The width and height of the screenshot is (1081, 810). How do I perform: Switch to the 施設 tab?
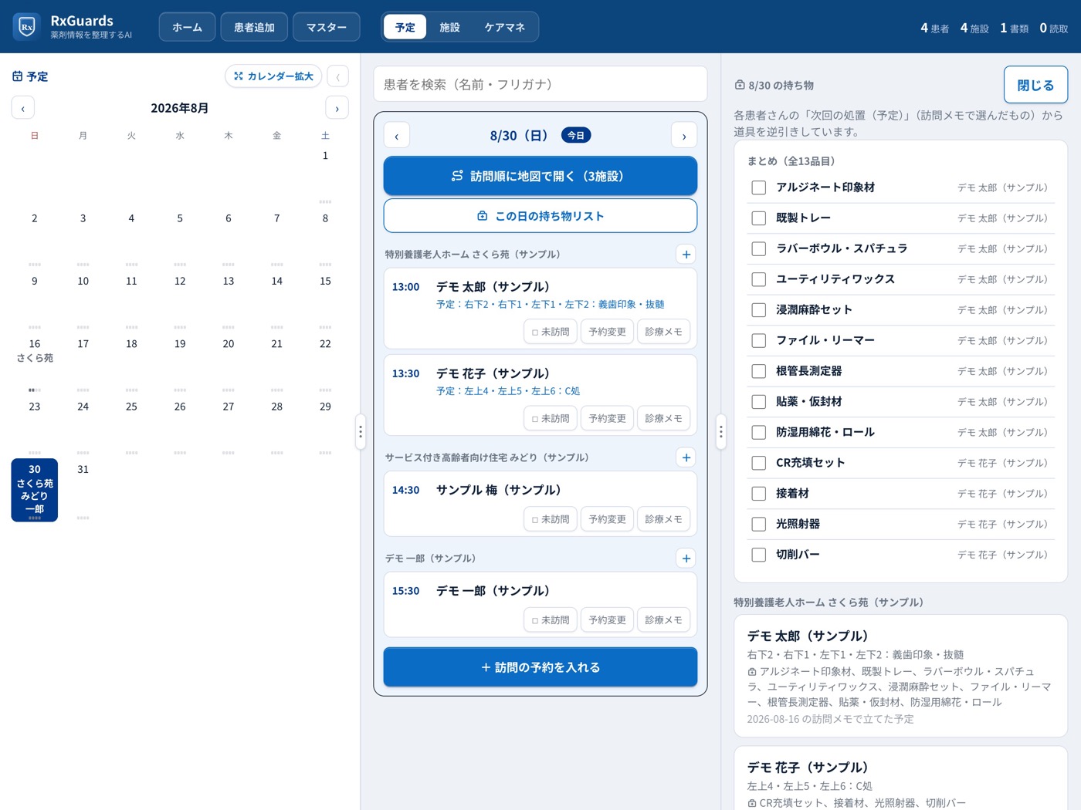pyautogui.click(x=449, y=27)
